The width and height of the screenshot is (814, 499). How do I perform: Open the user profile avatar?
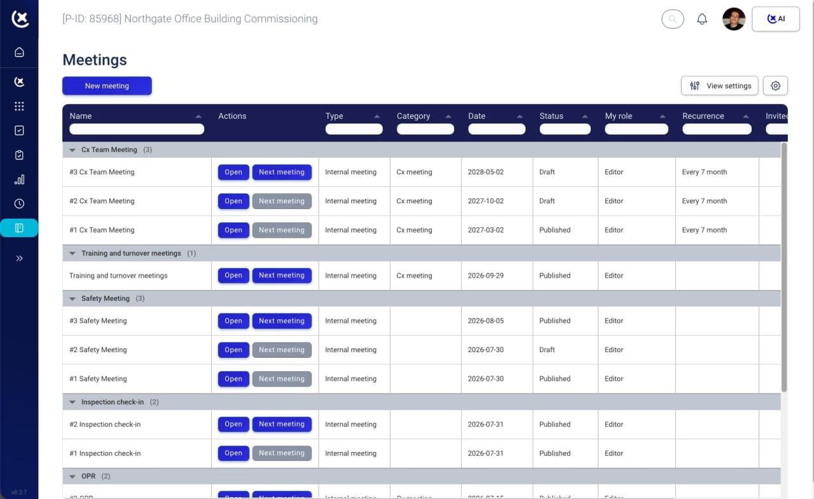tap(734, 19)
